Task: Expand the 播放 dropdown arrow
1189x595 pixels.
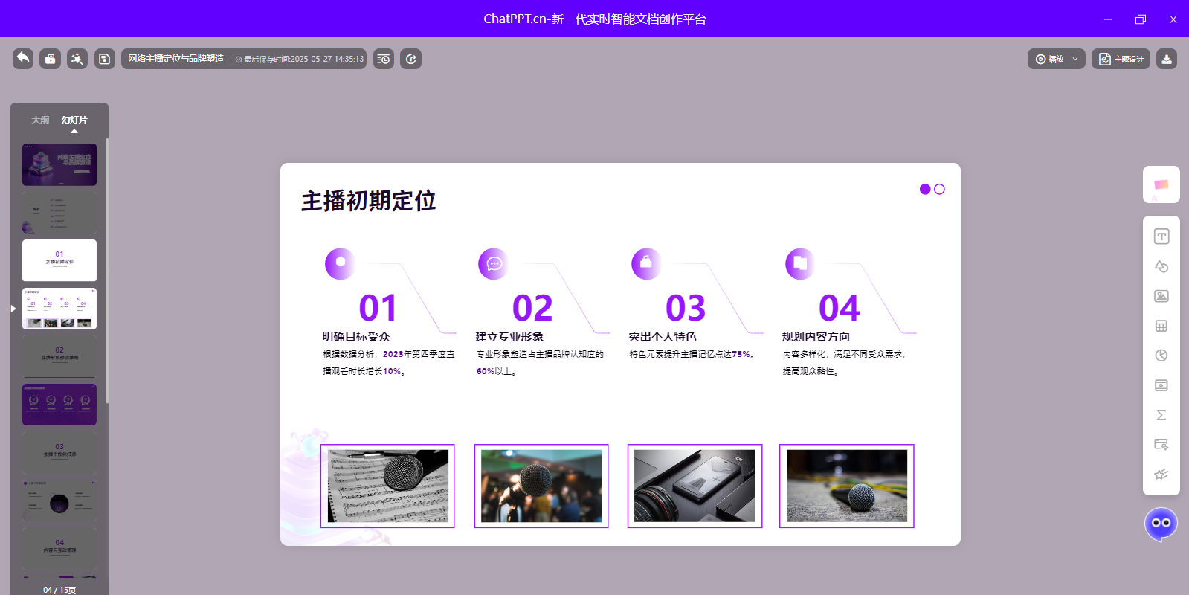Action: click(1075, 59)
